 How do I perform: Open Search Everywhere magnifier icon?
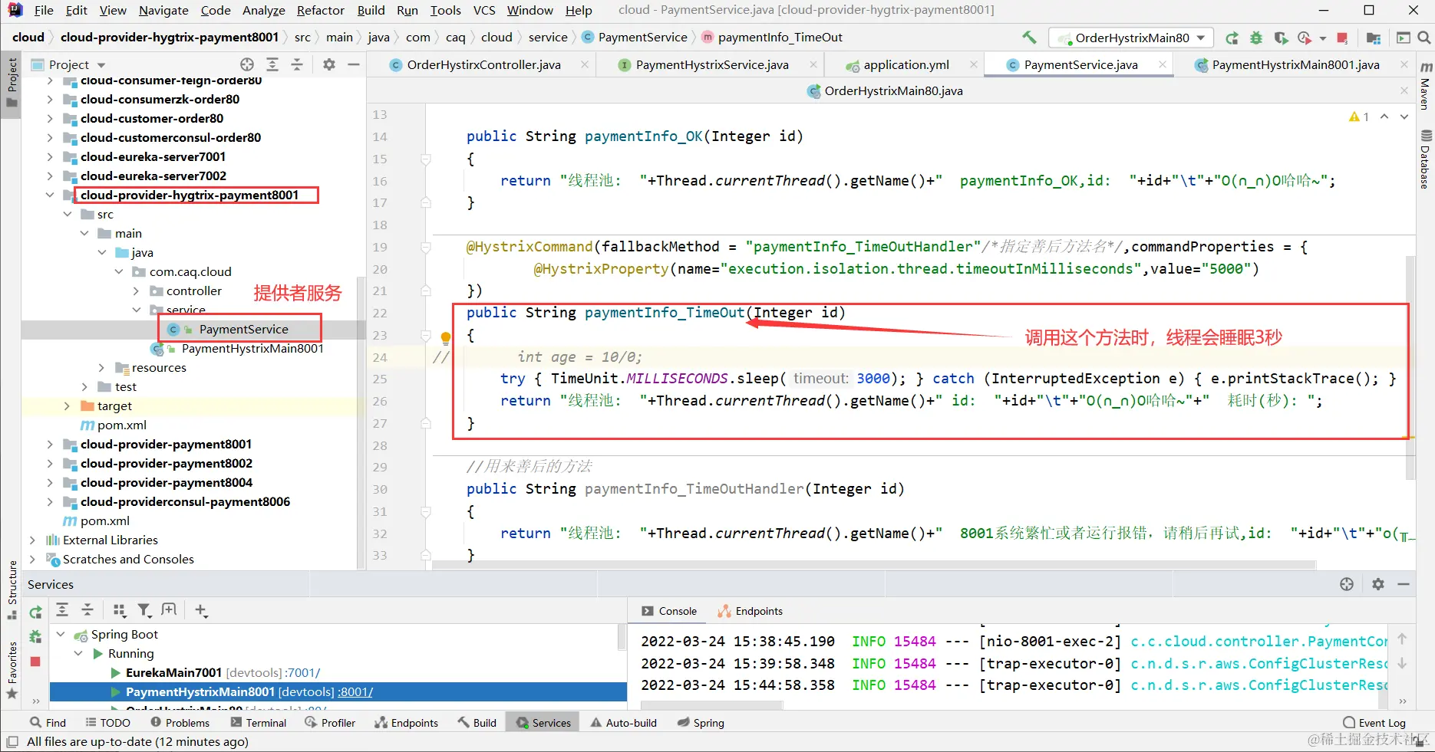[1424, 38]
